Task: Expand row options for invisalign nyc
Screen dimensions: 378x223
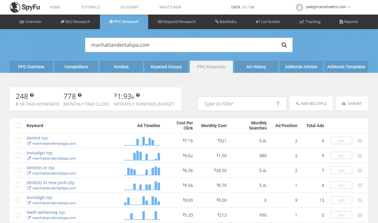Action: (x=360, y=156)
